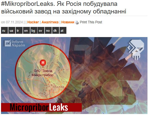Switch the article language to ru
The width and height of the screenshot is (149, 115).
coord(4,30)
